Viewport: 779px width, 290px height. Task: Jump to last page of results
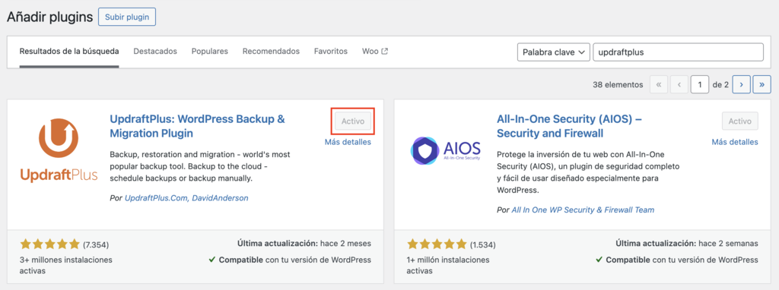pos(762,85)
